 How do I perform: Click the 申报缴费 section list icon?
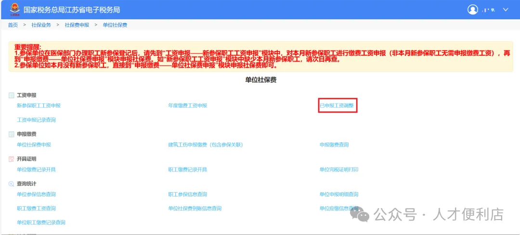coord(11,134)
